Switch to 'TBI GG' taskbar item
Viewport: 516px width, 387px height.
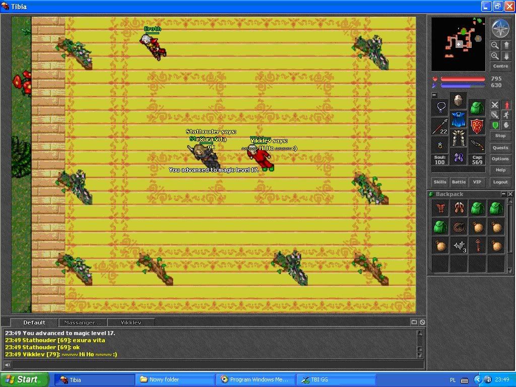click(x=336, y=379)
